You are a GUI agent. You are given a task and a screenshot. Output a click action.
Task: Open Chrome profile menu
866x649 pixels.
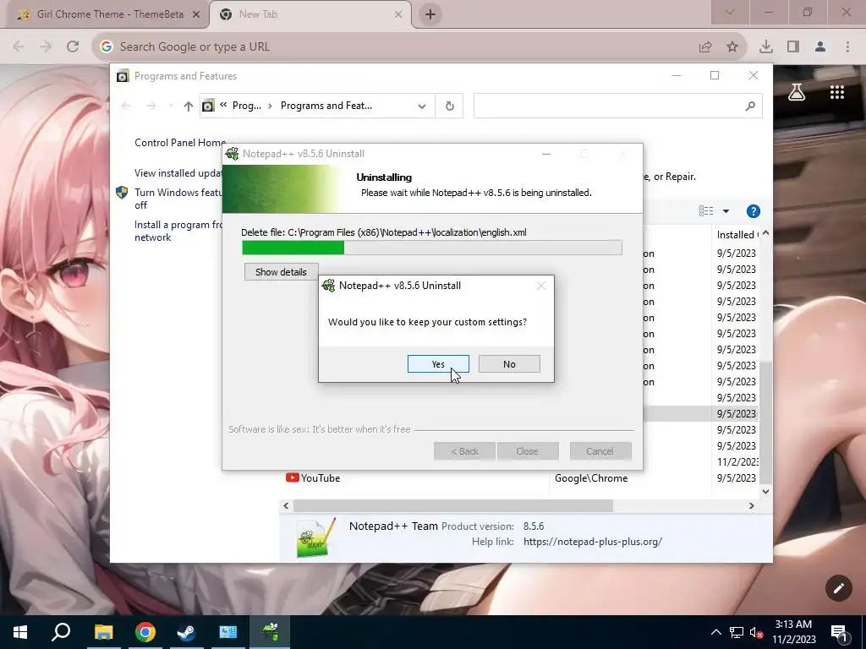point(820,47)
